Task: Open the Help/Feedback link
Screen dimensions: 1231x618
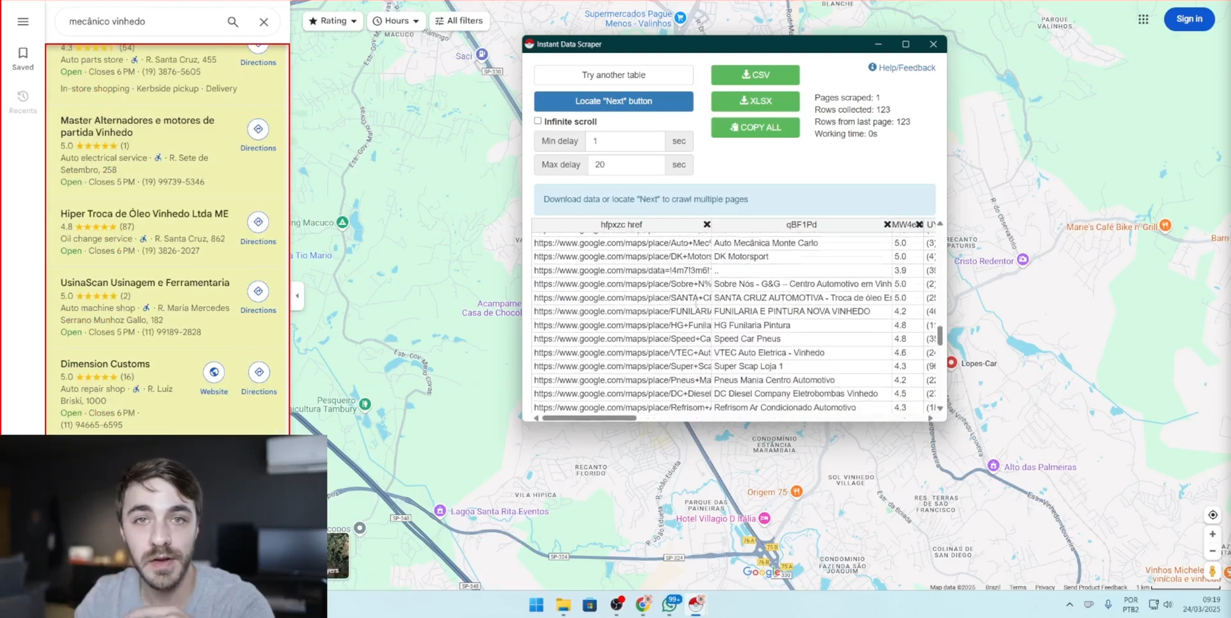Action: (902, 68)
